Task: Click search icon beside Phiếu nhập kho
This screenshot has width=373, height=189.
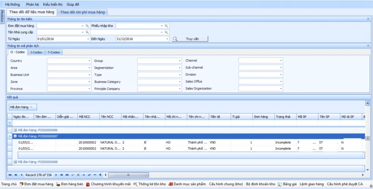Action: click(x=166, y=26)
